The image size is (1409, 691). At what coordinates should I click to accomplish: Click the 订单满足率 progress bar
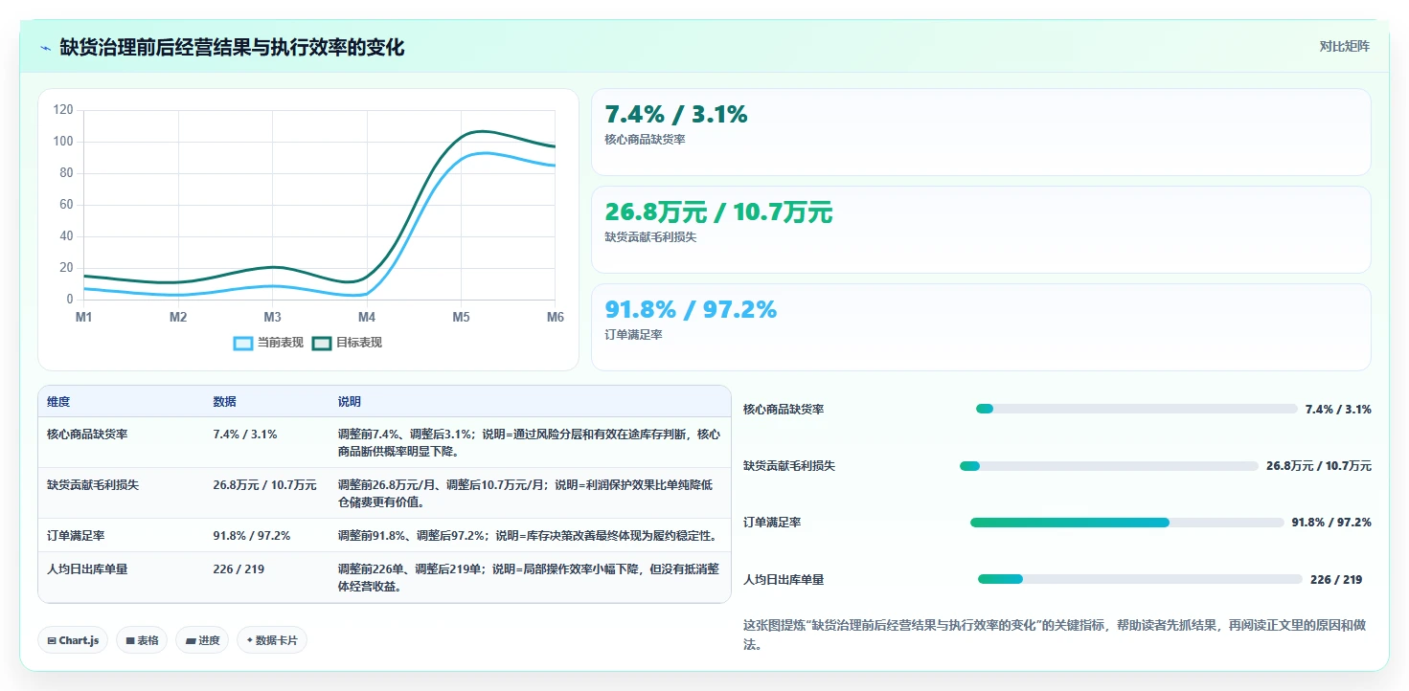[x=1127, y=523]
